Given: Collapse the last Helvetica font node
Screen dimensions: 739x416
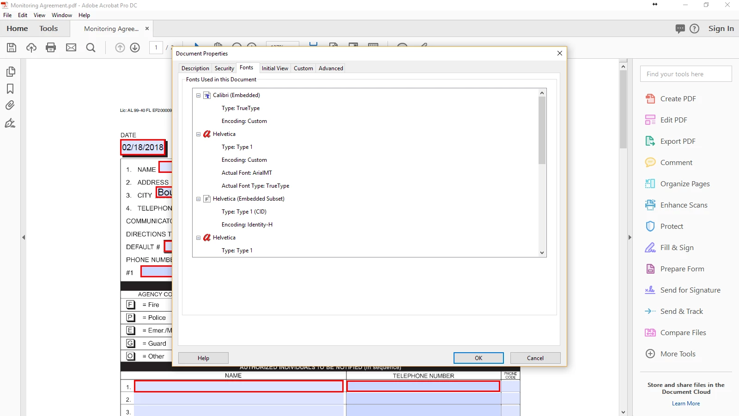Looking at the screenshot, I should [x=198, y=238].
